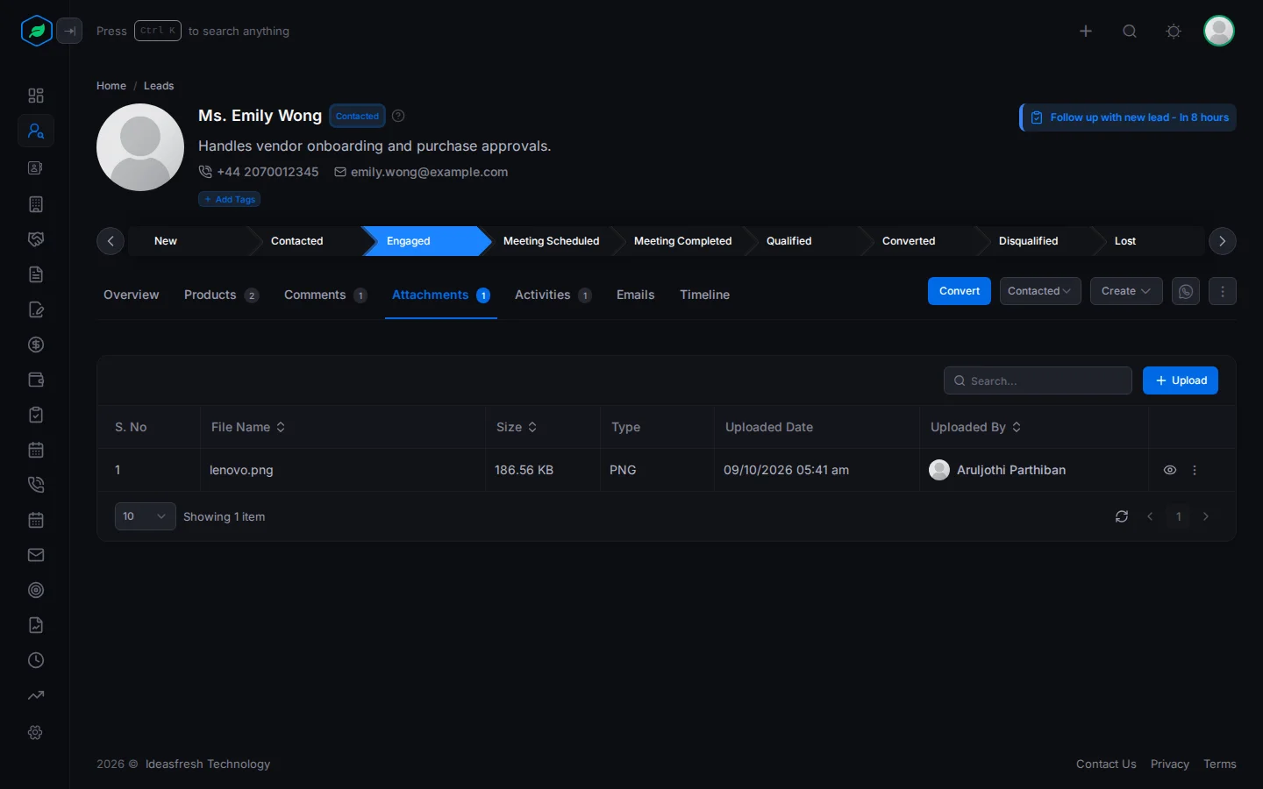Open the dashboard grid icon in sidebar
The width and height of the screenshot is (1263, 789).
36,96
